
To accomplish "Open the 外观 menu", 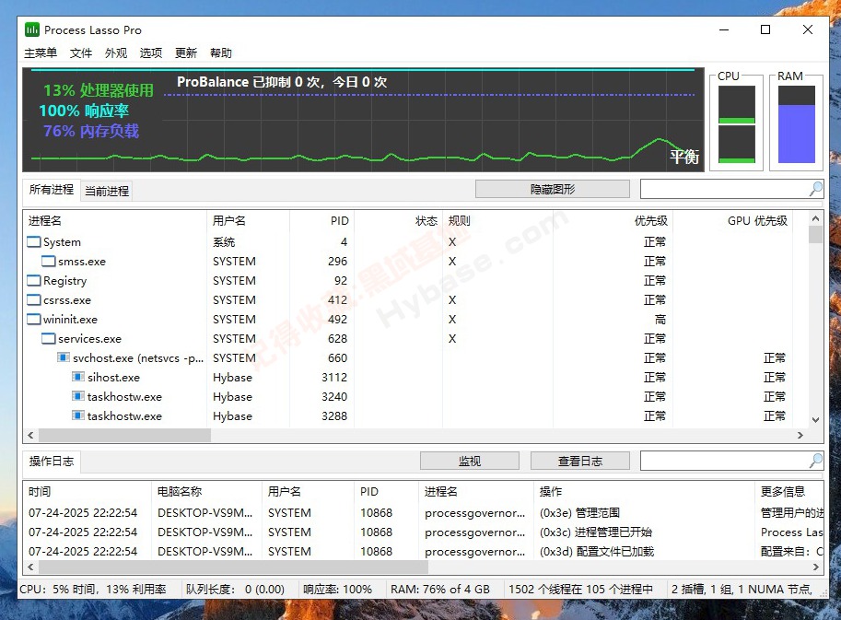I will point(116,53).
